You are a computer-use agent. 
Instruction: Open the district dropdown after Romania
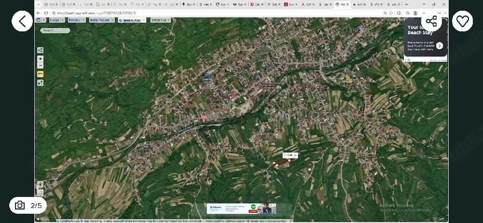coord(101,20)
